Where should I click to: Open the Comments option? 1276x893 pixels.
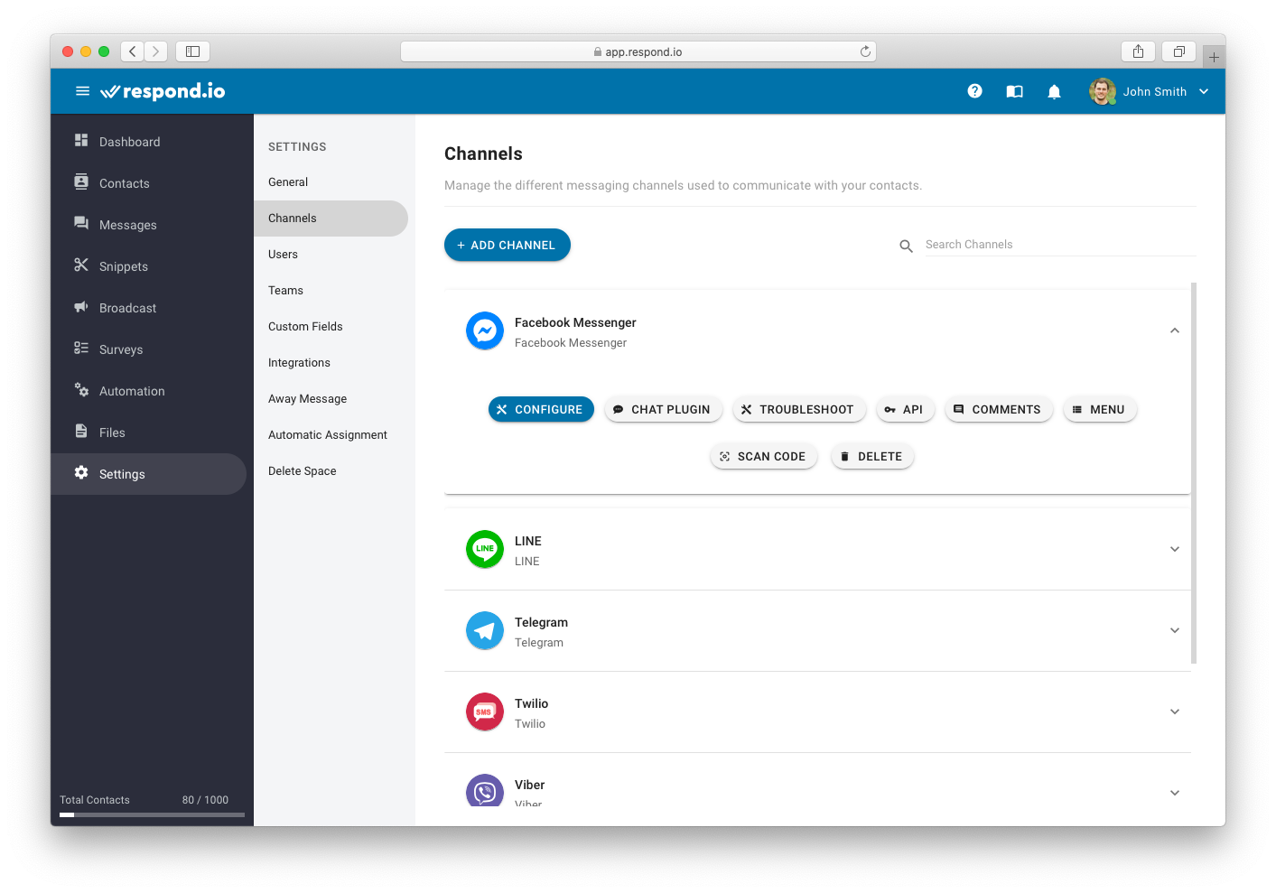[x=999, y=409]
